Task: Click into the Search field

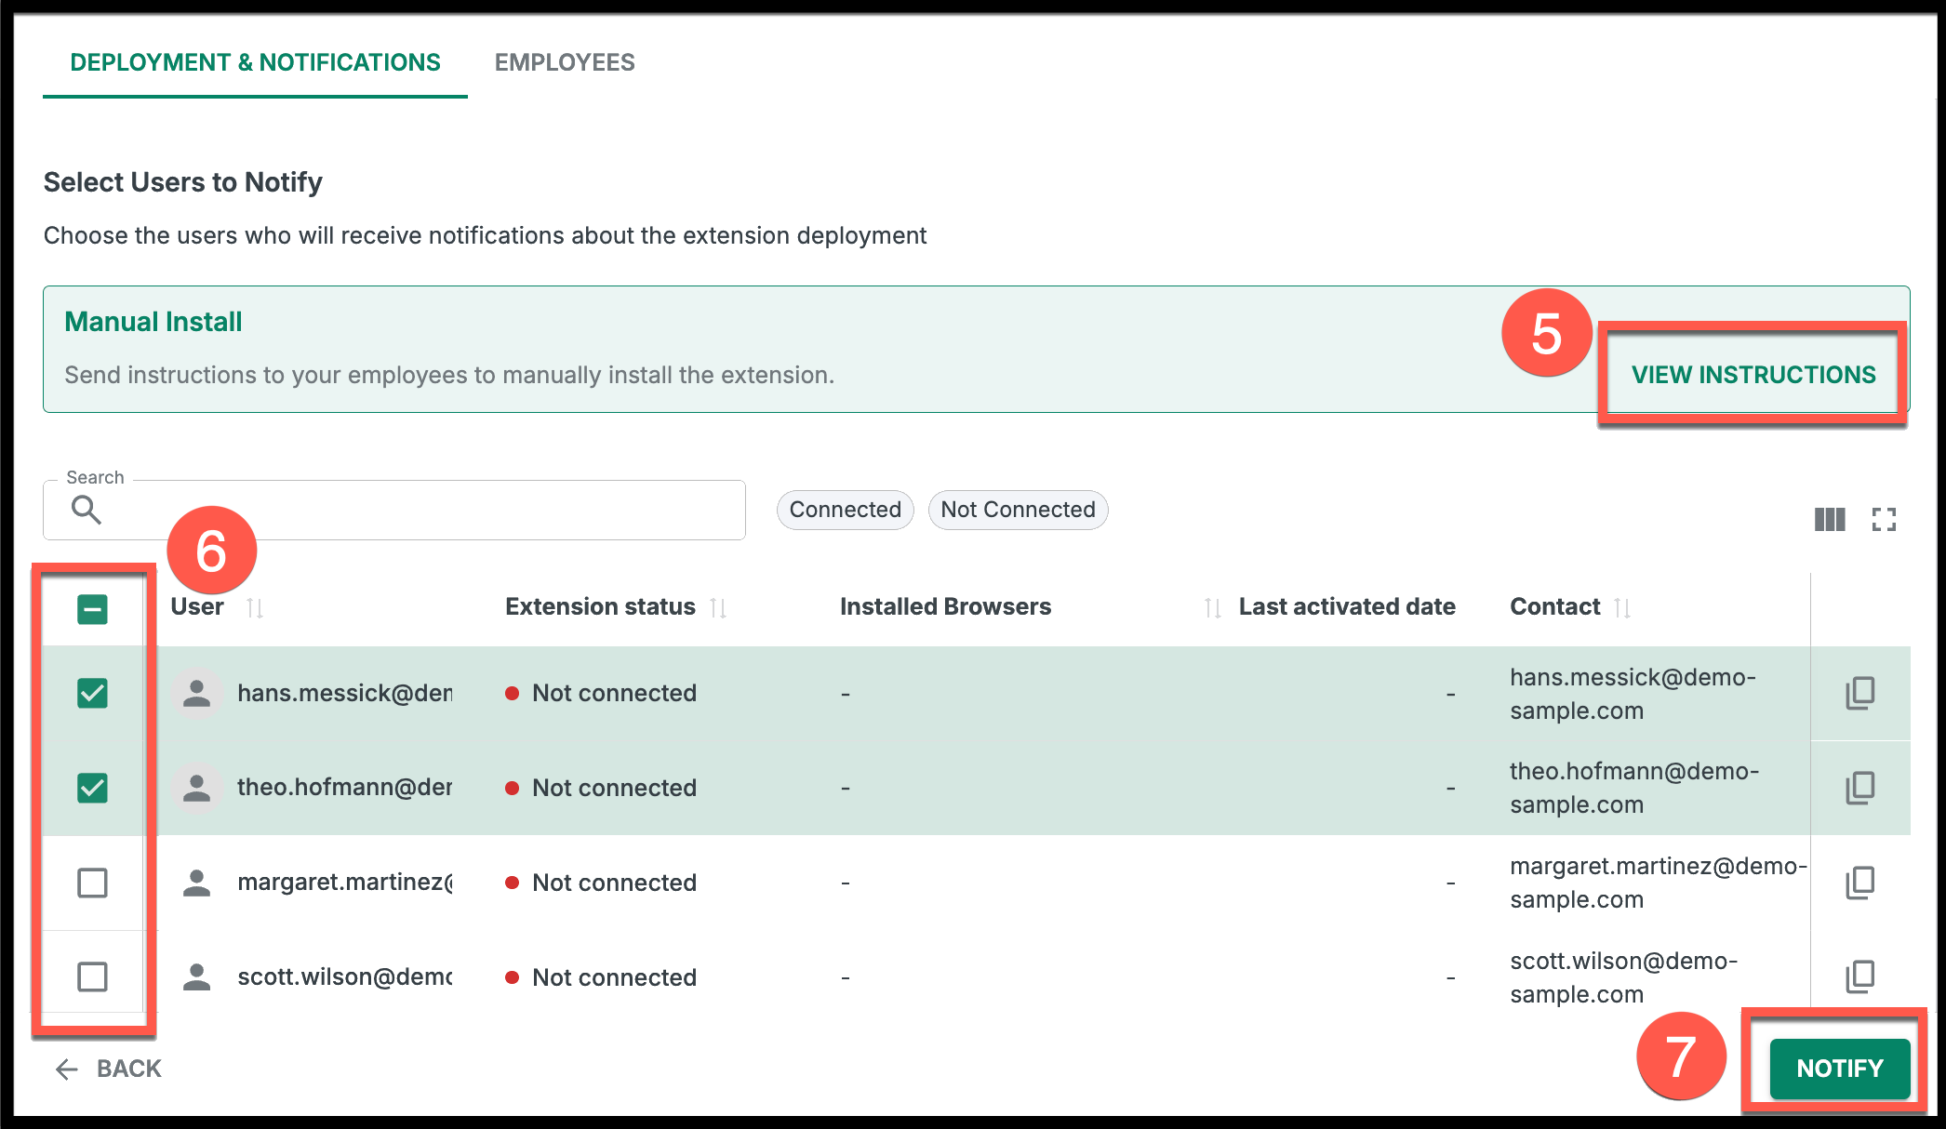Action: pyautogui.click(x=419, y=510)
